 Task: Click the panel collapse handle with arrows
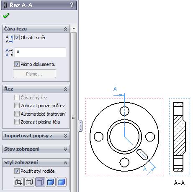tap(81, 126)
